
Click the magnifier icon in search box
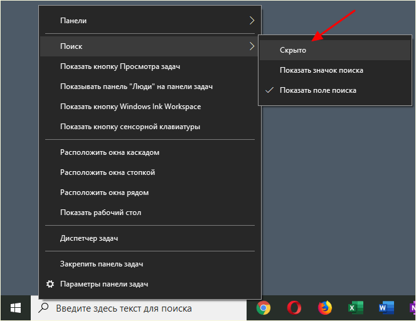[x=43, y=308]
